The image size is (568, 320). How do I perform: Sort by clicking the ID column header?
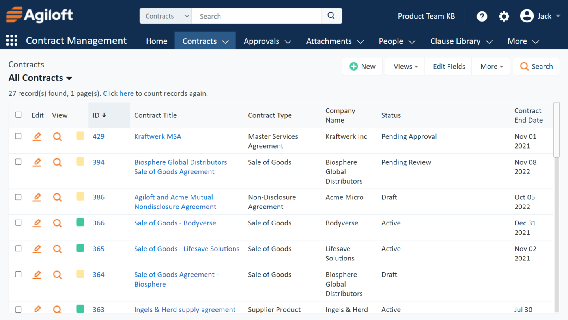tap(97, 115)
